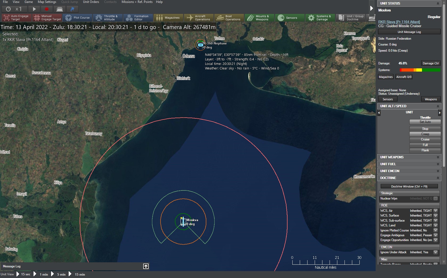Image resolution: width=447 pixels, height=278 pixels.
Task: Open the Ignore Plotted Course dropdown
Action: click(x=436, y=230)
